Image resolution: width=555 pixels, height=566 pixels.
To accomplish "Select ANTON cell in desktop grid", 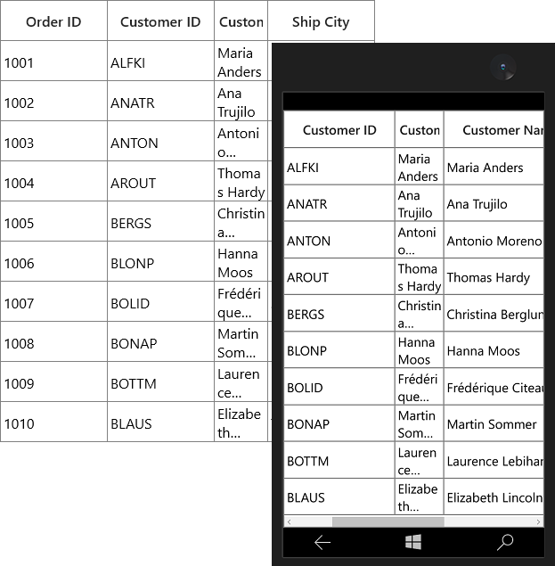I will 160,141.
